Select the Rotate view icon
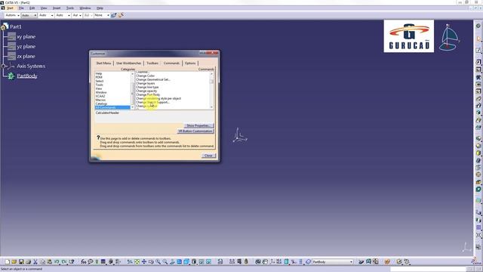 (x=151, y=262)
